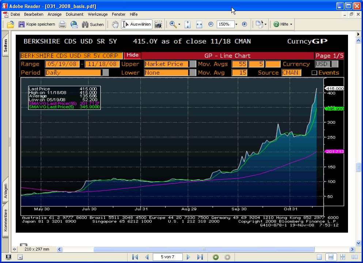
Task: Open the Seiten side panel tab
Action: pyautogui.click(x=5, y=46)
